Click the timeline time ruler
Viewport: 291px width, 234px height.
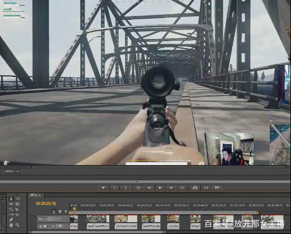(x=180, y=205)
